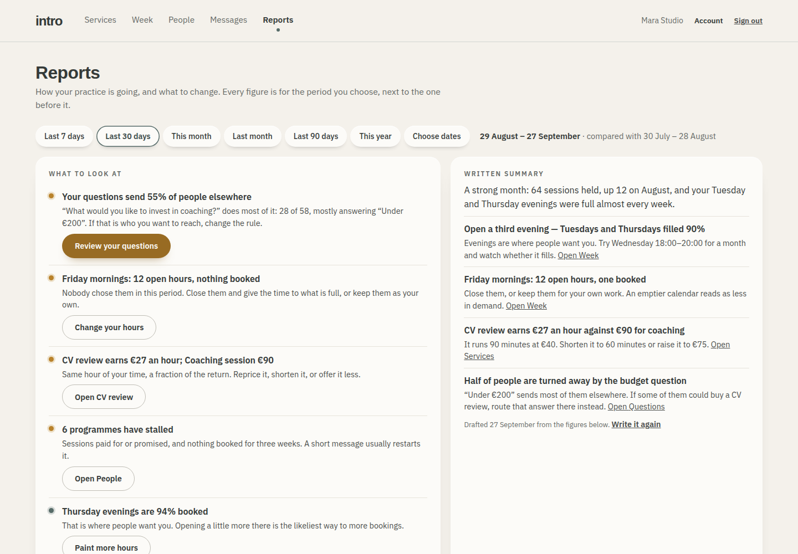Choose the Last 7 days range
Screen dimensions: 798x554
[x=64, y=136]
